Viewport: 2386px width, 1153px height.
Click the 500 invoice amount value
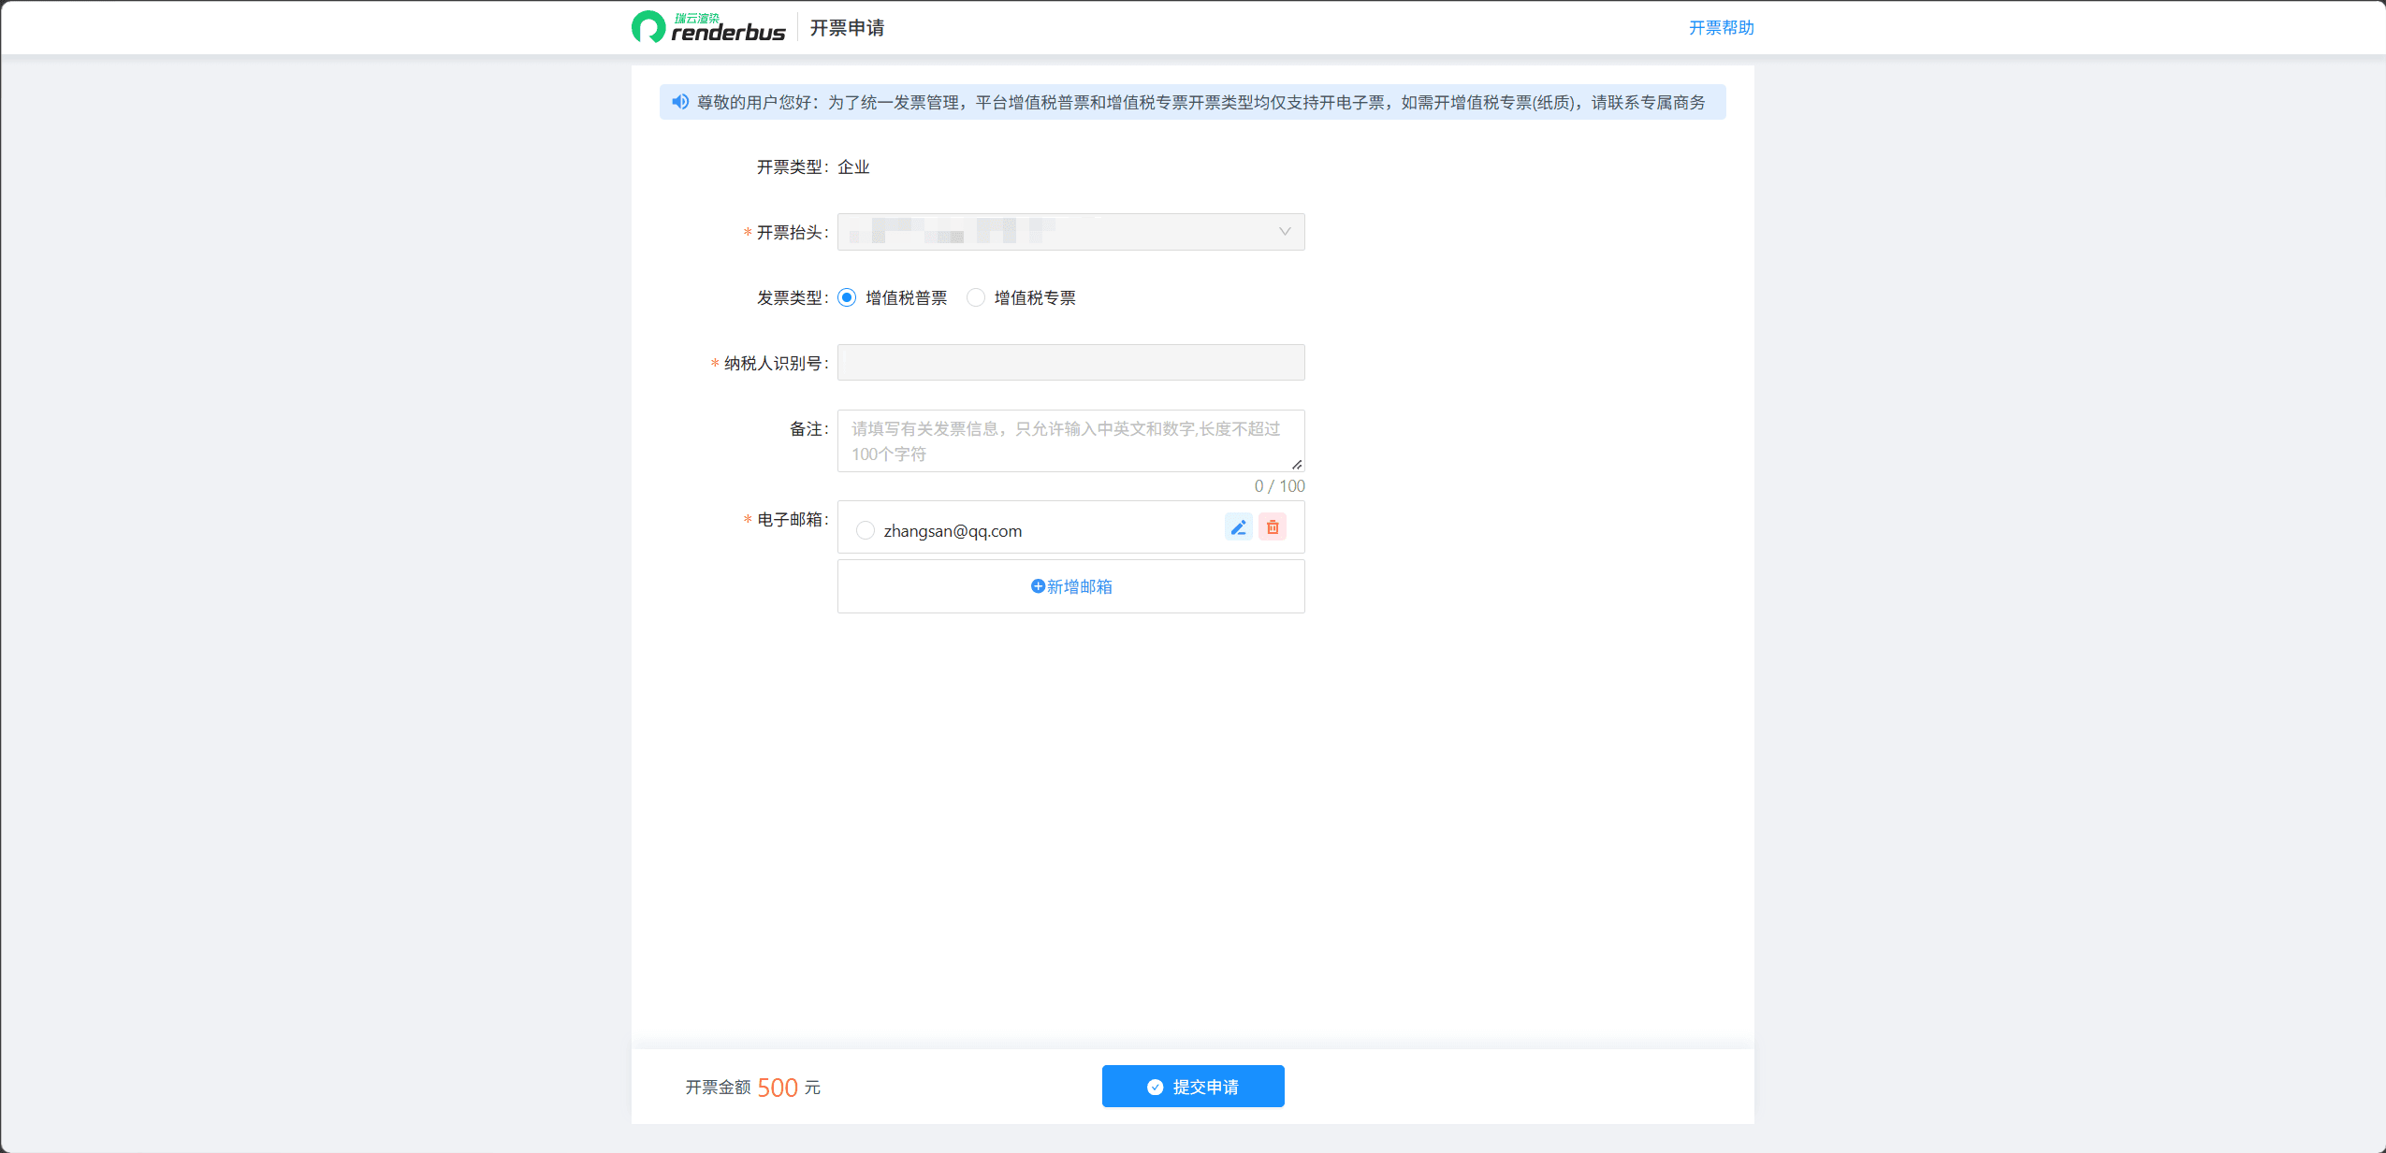click(778, 1088)
